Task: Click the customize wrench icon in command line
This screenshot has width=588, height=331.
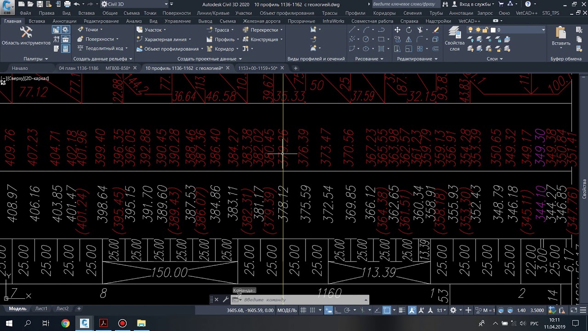Action: (x=225, y=300)
